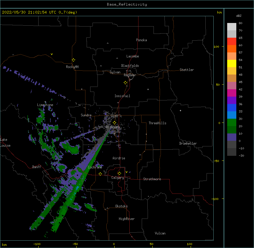Select the orange 57 dBZ legend swatch
The height and width of the screenshot is (248, 254).
(x=232, y=49)
